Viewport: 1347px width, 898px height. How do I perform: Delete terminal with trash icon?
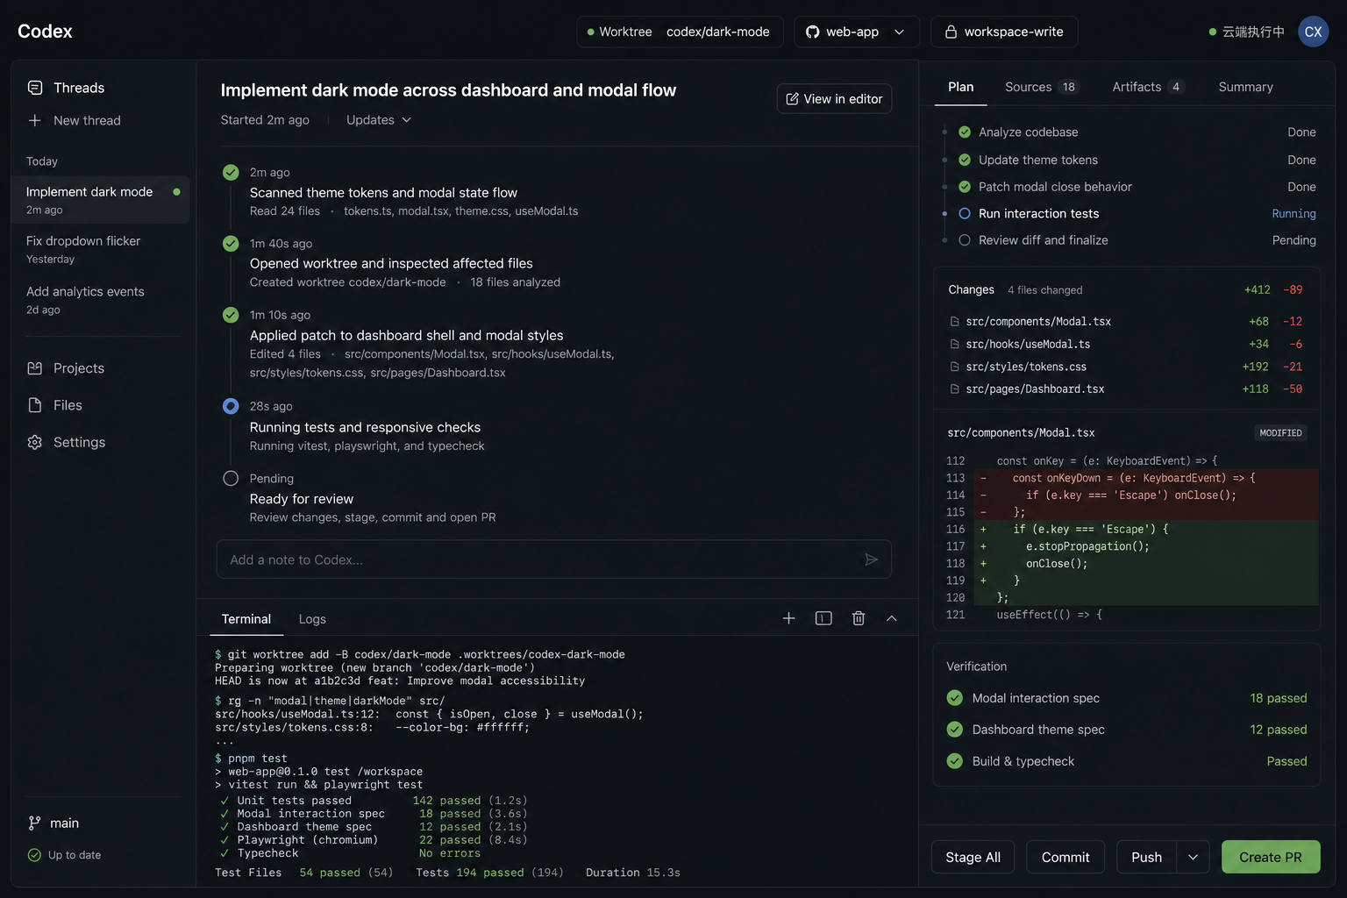pyautogui.click(x=859, y=618)
